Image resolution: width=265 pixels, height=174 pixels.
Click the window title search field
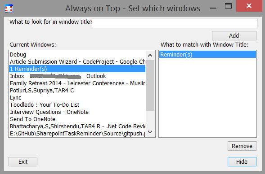pyautogui.click(x=175, y=23)
